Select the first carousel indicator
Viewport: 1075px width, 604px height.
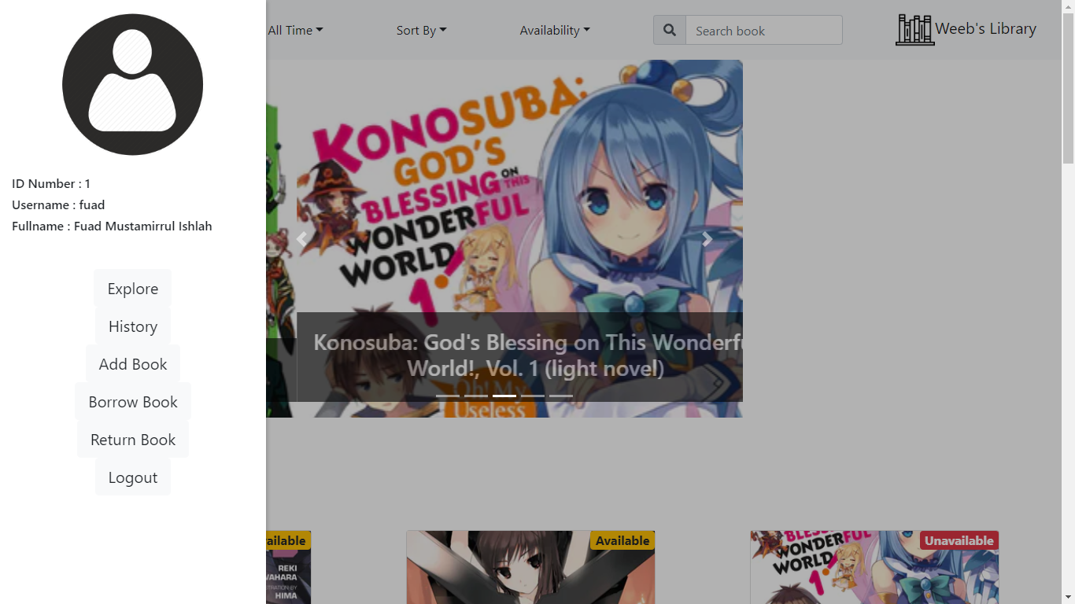tap(448, 396)
